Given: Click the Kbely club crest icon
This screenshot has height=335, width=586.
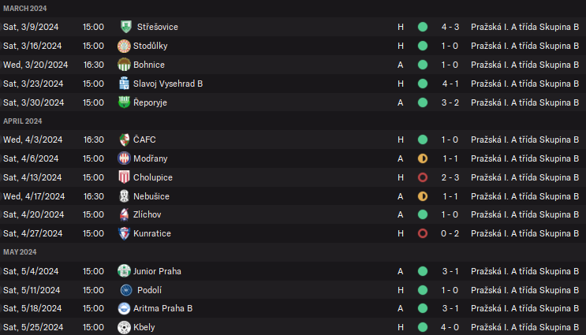Looking at the screenshot, I should [x=125, y=327].
